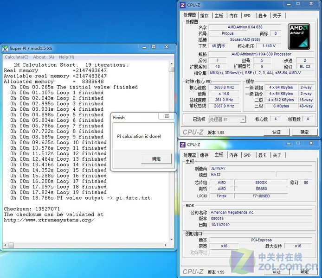322x278 pixels.
Task: Click the 版本 field PCI-Express
Action: (261, 240)
